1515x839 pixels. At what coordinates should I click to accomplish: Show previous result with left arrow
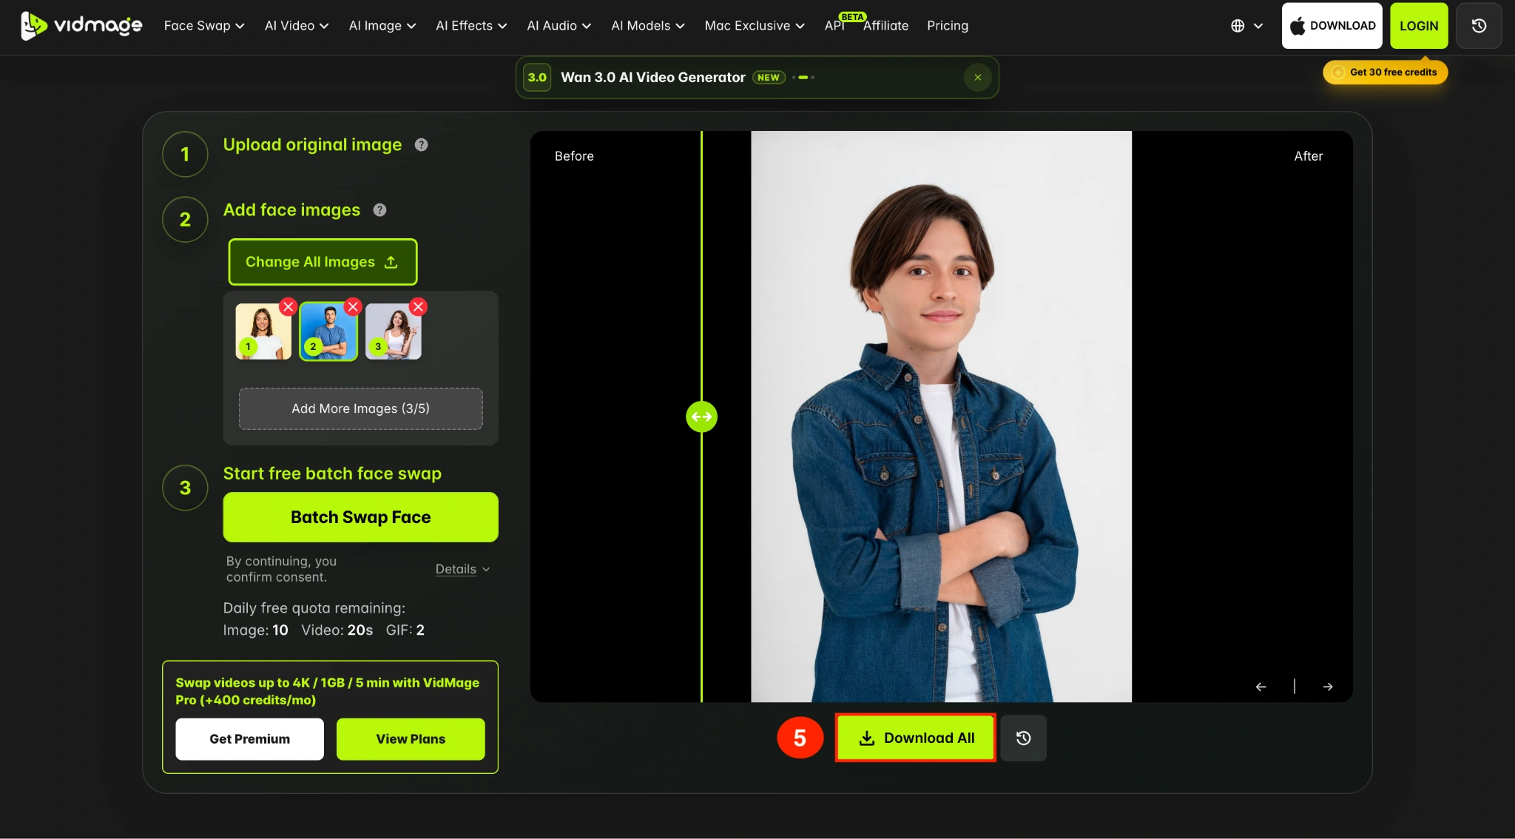click(1261, 687)
